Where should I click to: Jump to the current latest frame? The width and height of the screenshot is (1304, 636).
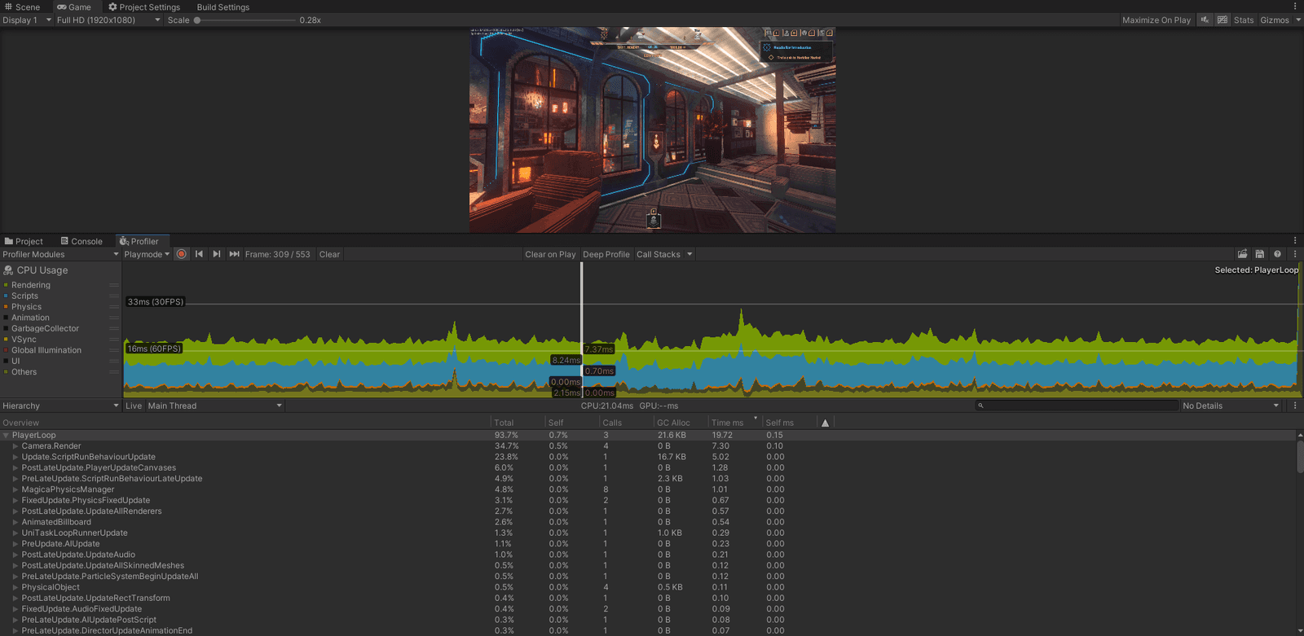[234, 254]
